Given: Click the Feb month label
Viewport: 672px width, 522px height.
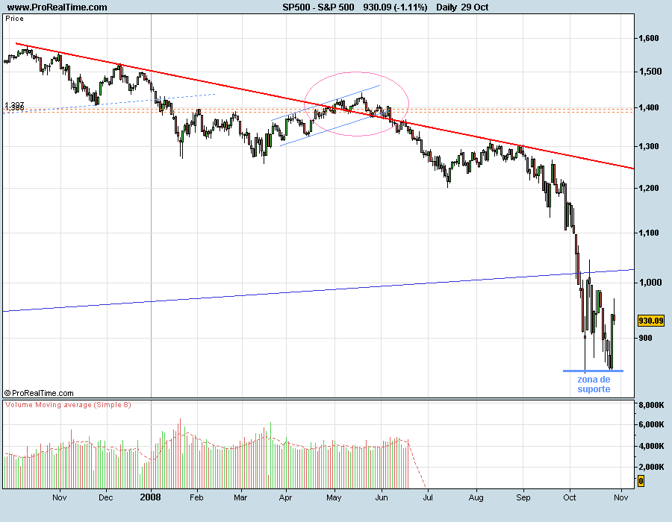Looking at the screenshot, I should pyautogui.click(x=196, y=497).
